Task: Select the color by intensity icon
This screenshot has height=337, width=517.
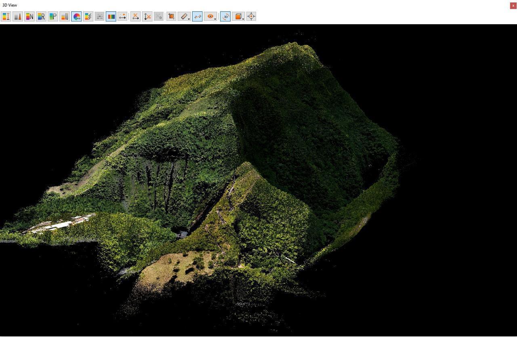Action: coord(18,17)
